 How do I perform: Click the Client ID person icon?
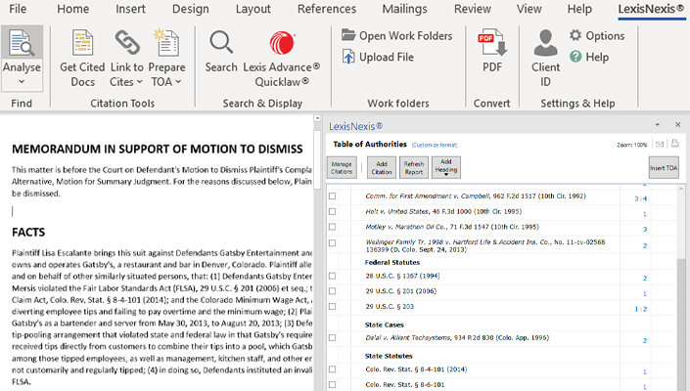pos(546,43)
